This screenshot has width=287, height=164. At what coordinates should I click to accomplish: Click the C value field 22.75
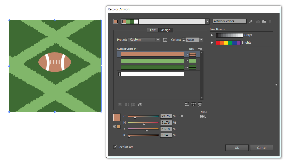(x=166, y=116)
